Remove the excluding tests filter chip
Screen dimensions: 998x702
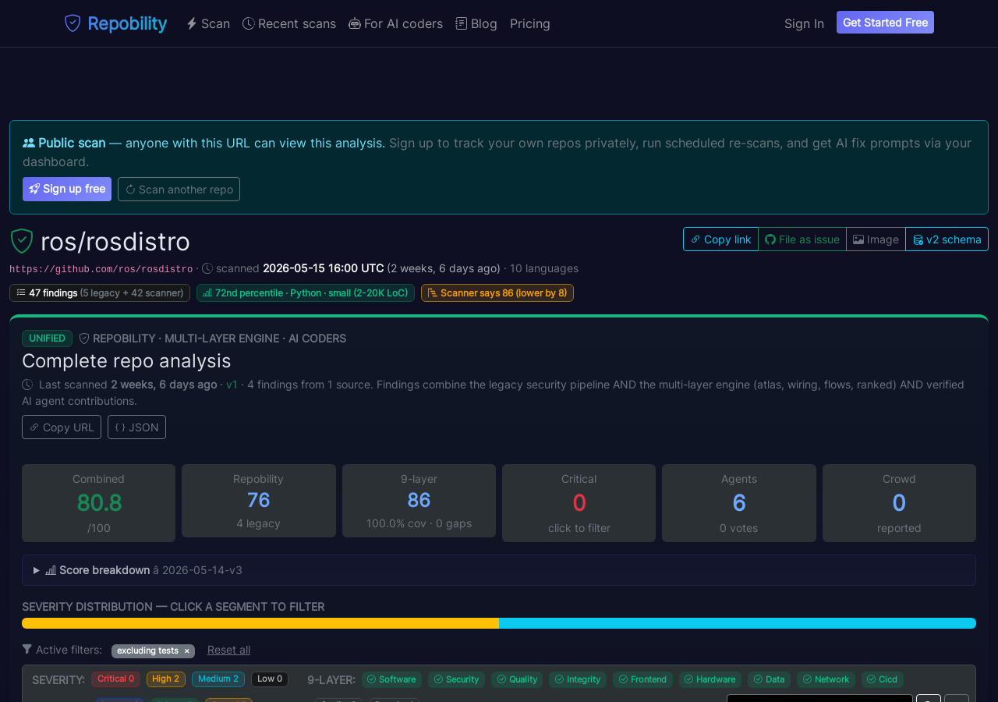point(186,651)
